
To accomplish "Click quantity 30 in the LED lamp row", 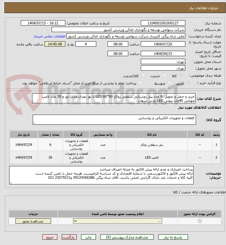I will 50,157.
